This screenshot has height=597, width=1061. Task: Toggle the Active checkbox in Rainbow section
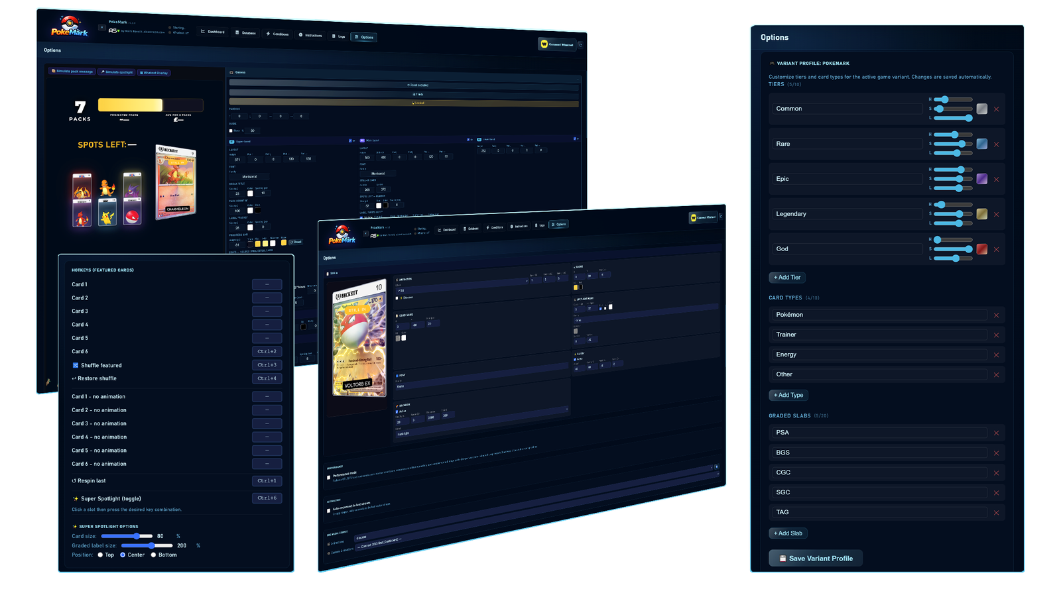(x=397, y=411)
